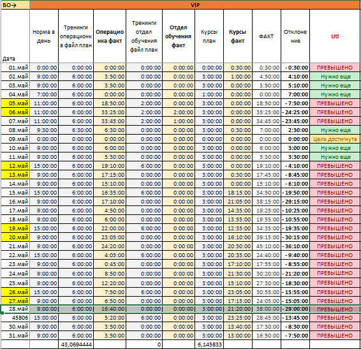The width and height of the screenshot is (361, 349).
Task: Click training plan value 6:30:00 in 08.май row
Action: tap(76, 130)
